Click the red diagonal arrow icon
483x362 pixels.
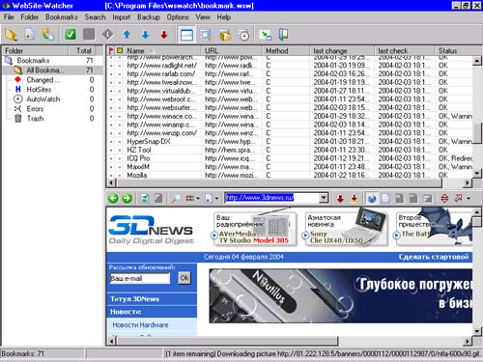[458, 198]
